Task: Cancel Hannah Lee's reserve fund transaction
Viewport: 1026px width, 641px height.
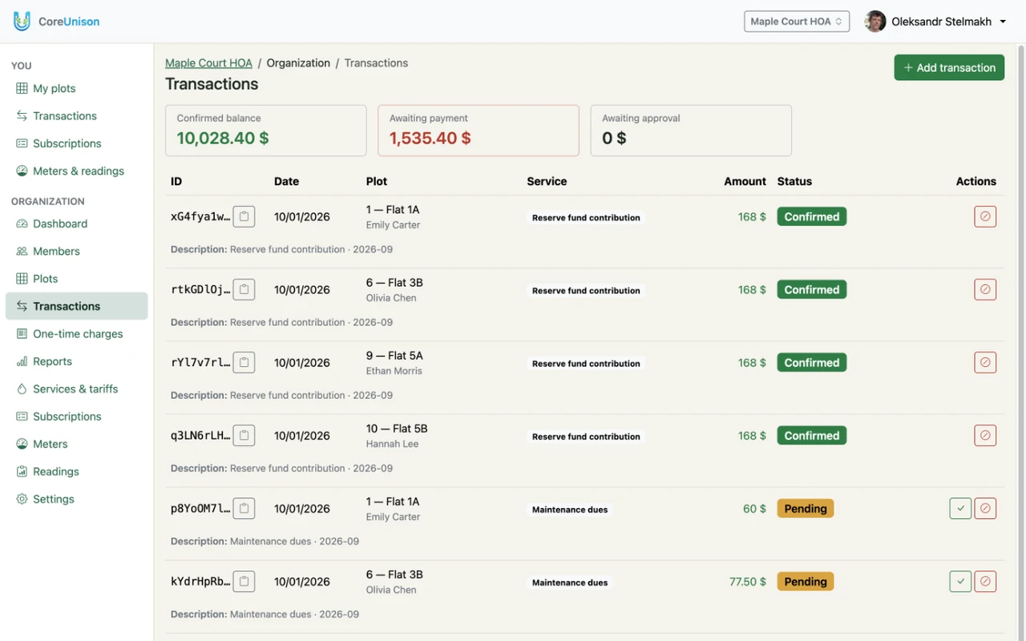Action: point(985,435)
